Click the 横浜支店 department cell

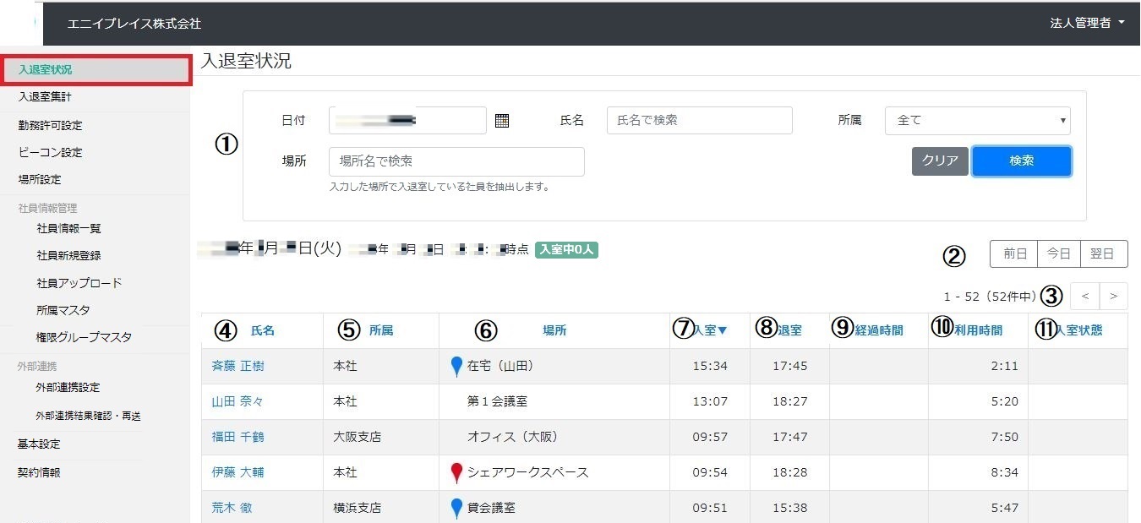358,509
